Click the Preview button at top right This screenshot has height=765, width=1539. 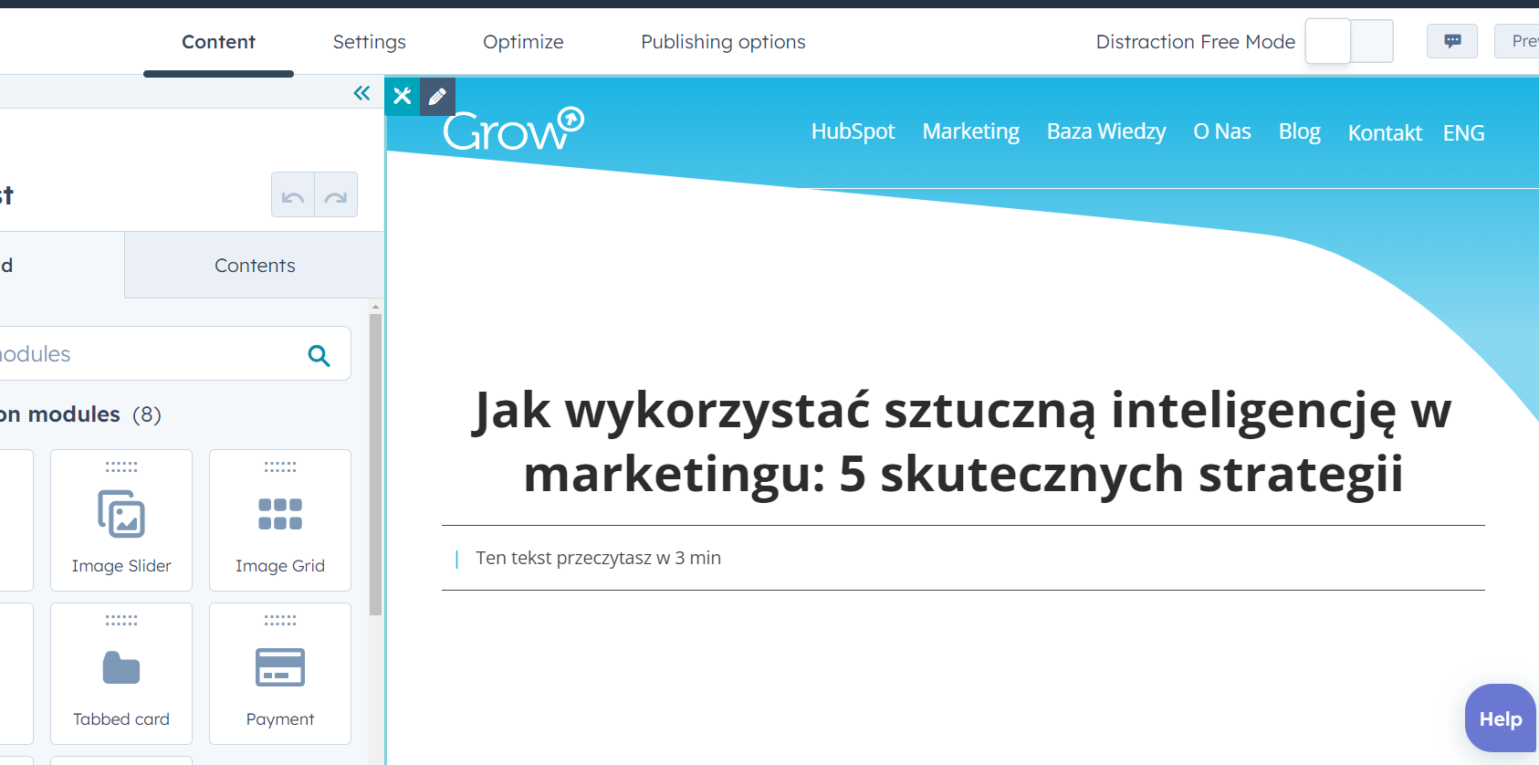[1517, 41]
